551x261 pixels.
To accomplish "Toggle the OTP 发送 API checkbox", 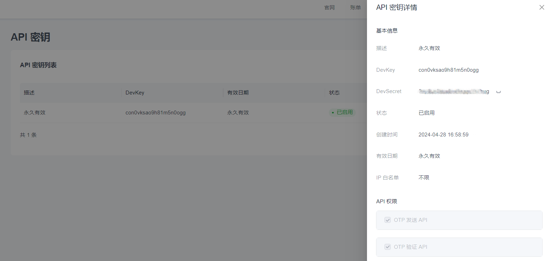I will click(388, 220).
